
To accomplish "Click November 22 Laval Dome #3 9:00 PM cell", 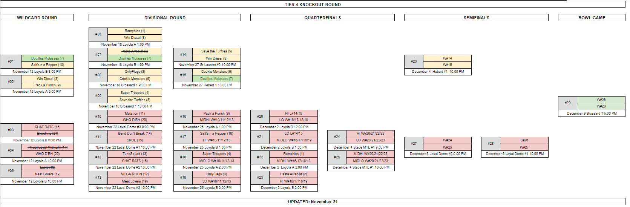I will coord(126,127).
